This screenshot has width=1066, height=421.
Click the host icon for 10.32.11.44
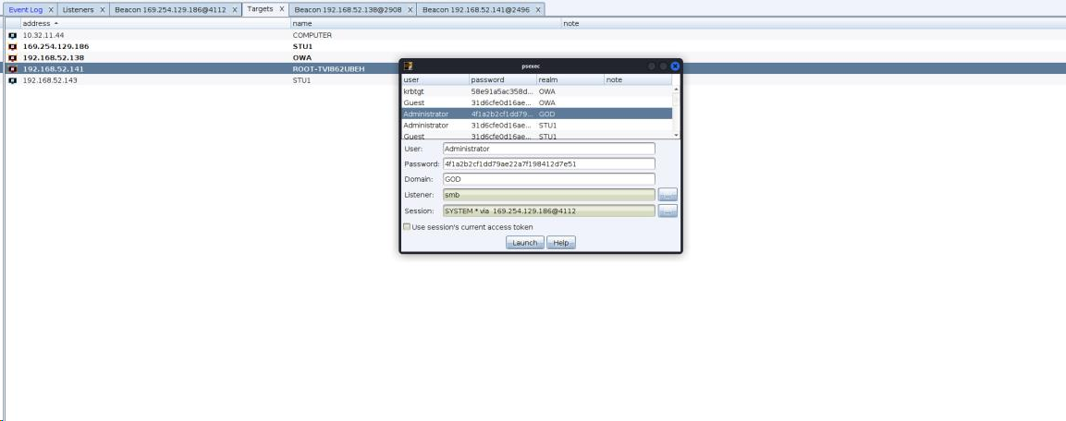[x=12, y=35]
